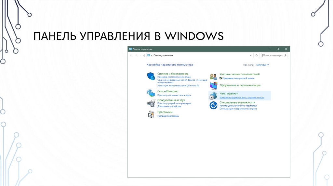Click the Forward navigation arrow
Screen dimensions: 333x186
click(x=136, y=55)
